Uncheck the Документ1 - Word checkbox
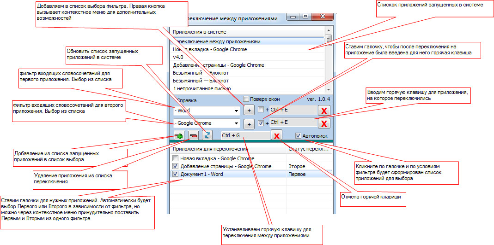494x245 pixels. (176, 174)
